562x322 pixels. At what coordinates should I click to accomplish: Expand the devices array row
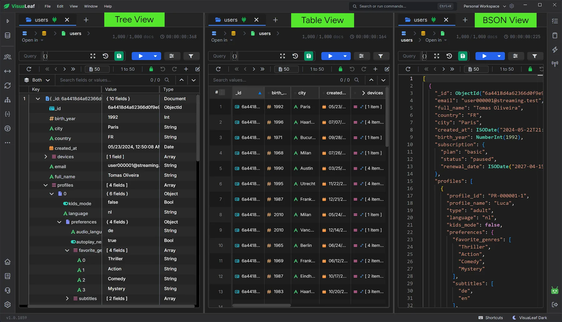pos(46,157)
